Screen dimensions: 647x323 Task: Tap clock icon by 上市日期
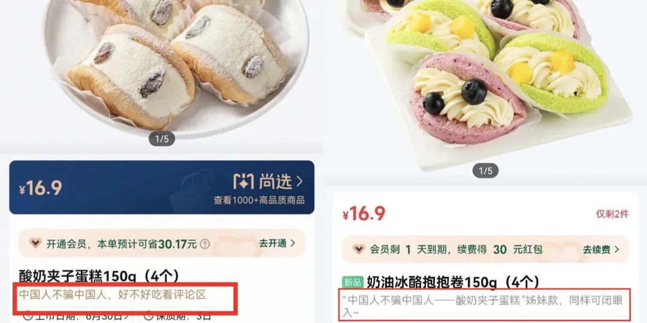coord(28,316)
